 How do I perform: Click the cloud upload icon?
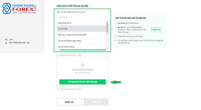(83, 65)
